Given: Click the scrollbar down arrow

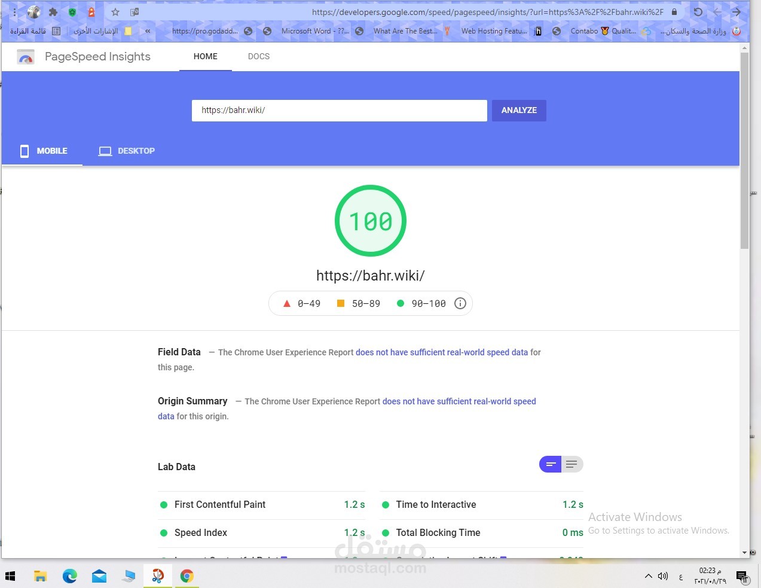Looking at the screenshot, I should pyautogui.click(x=744, y=553).
